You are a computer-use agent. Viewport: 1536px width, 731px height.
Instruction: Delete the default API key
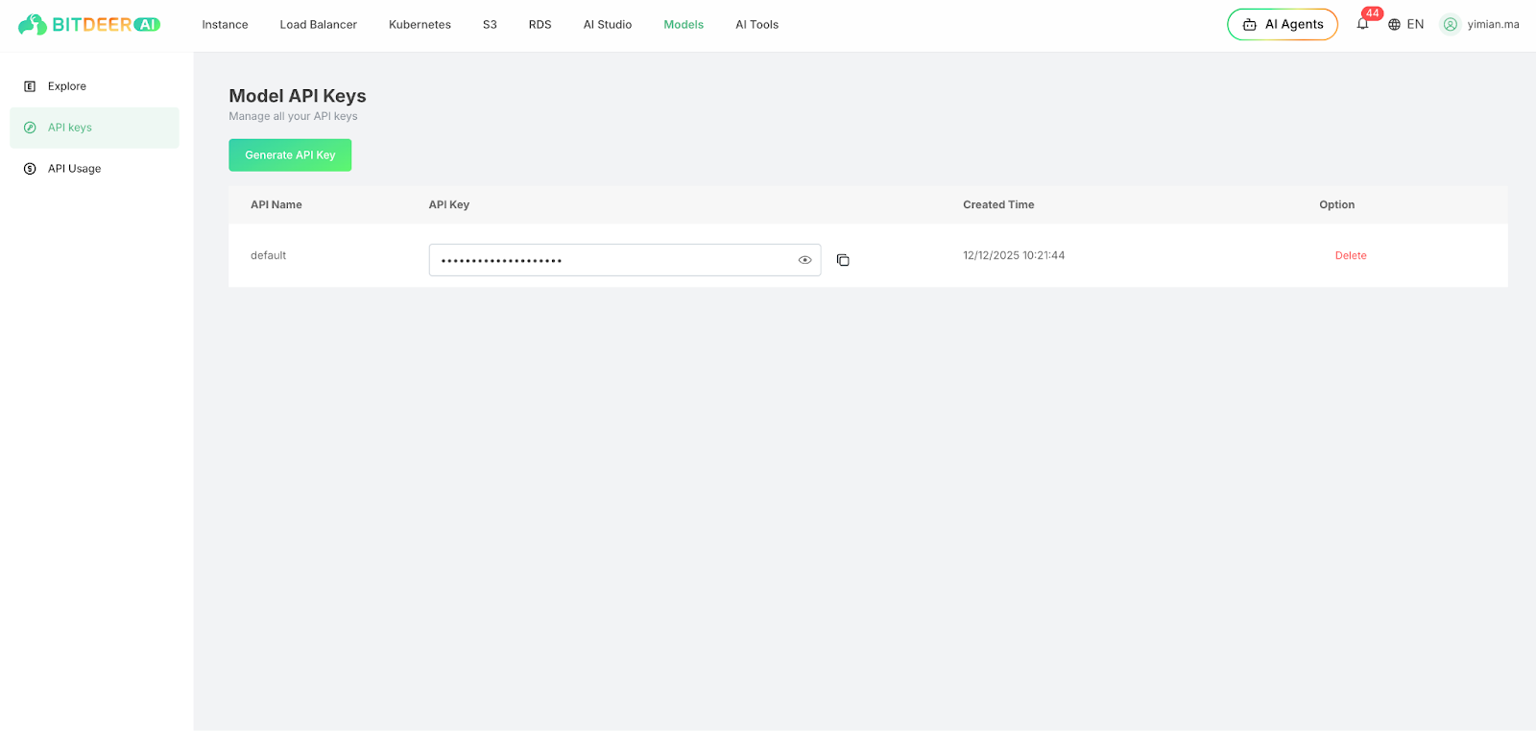(1350, 255)
